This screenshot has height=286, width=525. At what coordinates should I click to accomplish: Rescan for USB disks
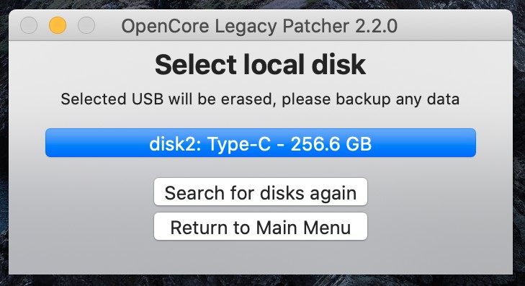pyautogui.click(x=261, y=192)
